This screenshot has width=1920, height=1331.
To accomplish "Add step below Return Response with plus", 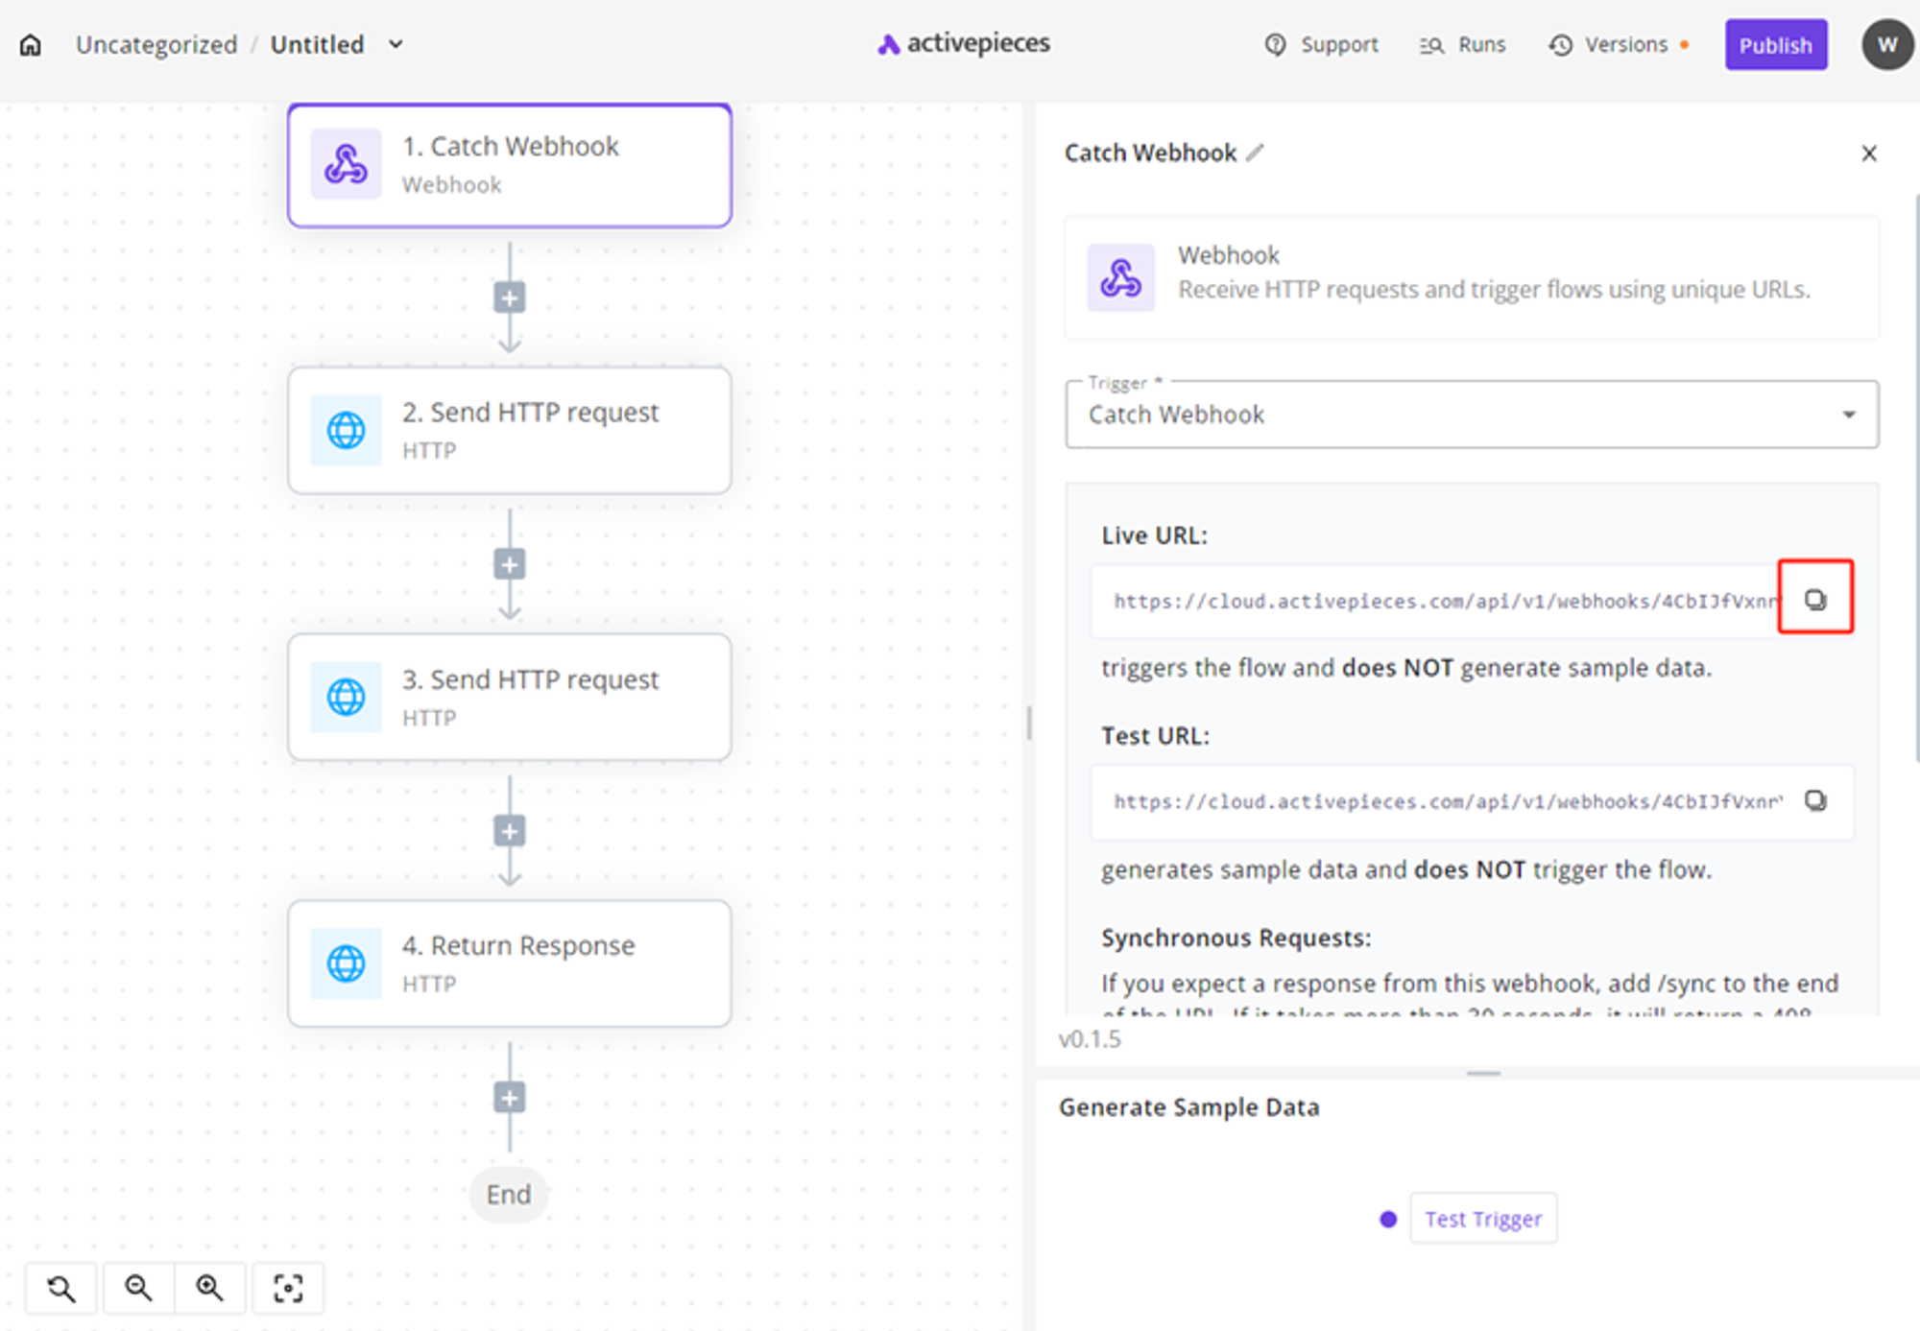I will click(x=509, y=1098).
